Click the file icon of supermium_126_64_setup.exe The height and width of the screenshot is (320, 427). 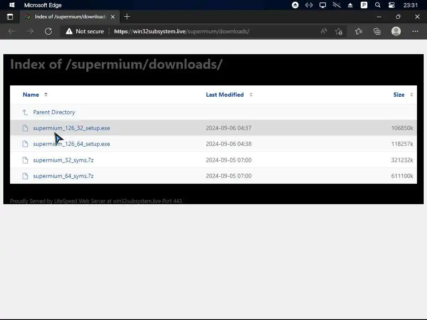click(25, 144)
